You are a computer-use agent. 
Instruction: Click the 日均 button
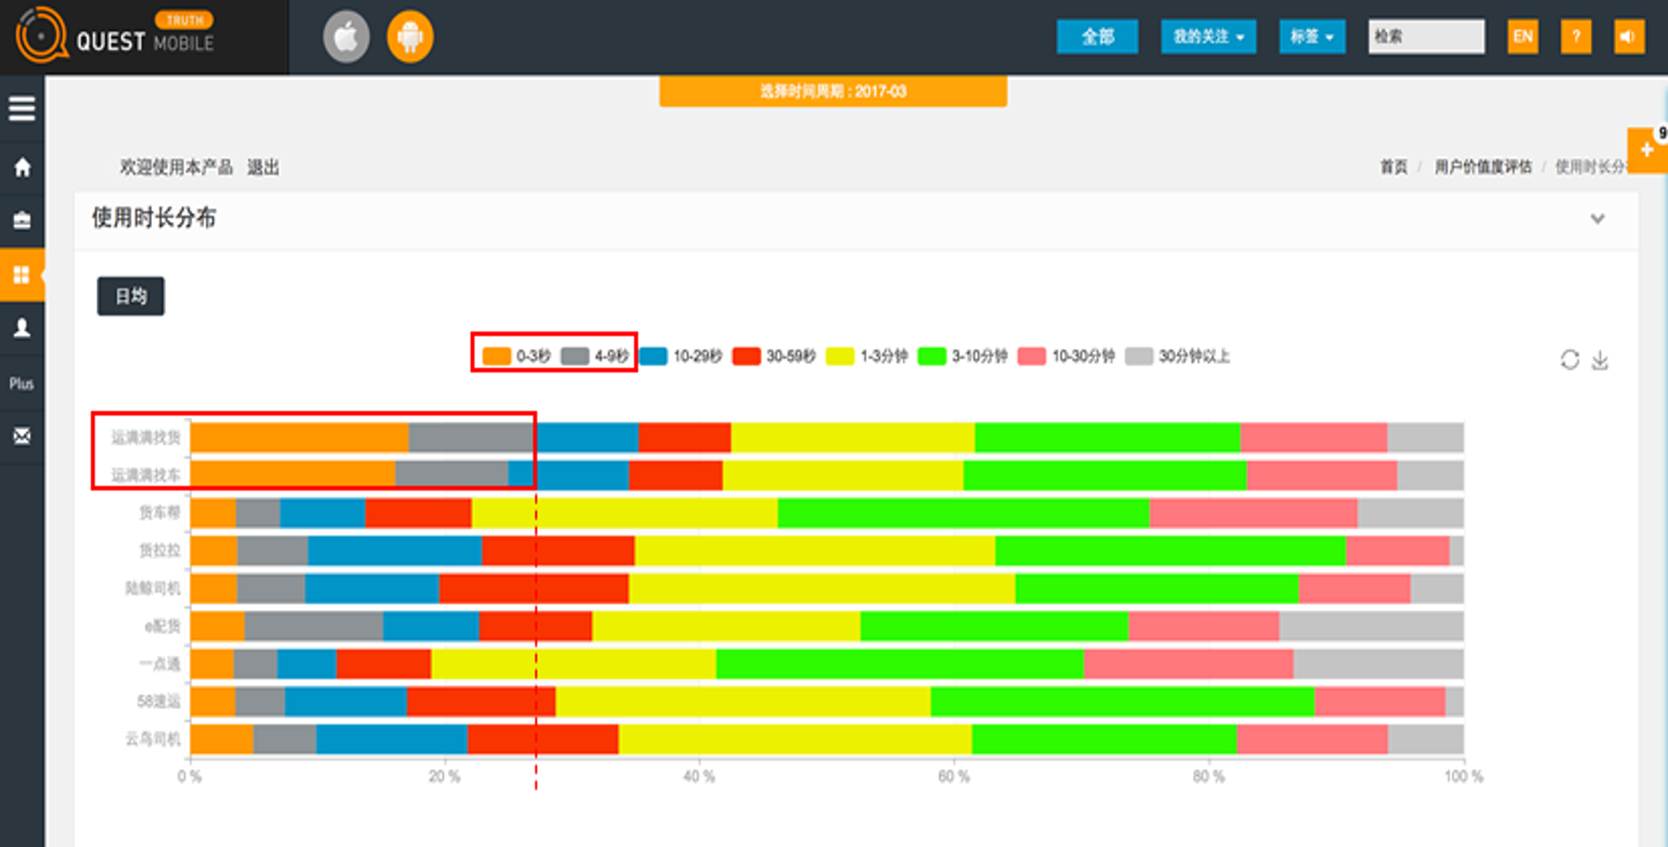131,296
